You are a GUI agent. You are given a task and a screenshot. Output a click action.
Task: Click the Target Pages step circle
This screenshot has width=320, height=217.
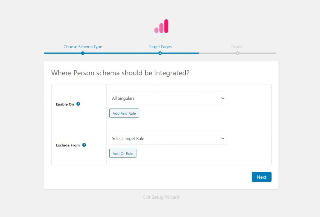pyautogui.click(x=160, y=53)
